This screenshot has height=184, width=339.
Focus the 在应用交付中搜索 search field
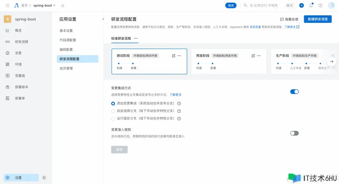coord(264,5)
